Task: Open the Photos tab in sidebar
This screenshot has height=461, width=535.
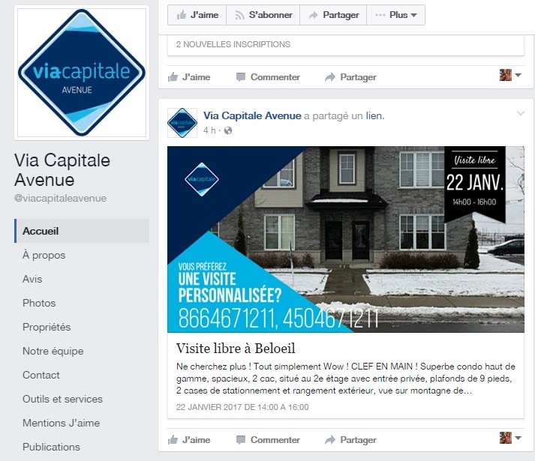Action: point(39,303)
